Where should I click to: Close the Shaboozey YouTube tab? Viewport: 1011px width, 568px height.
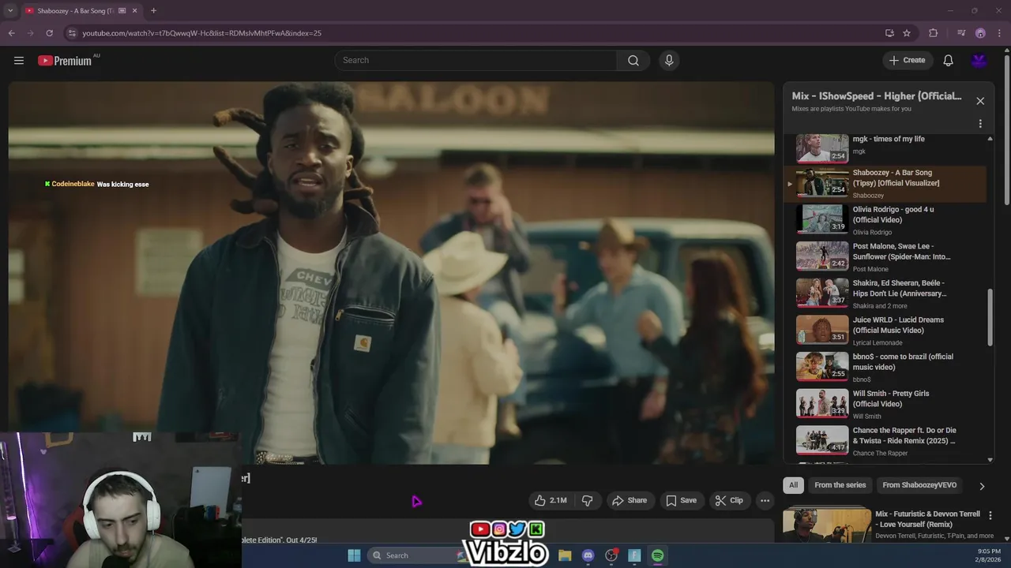point(134,10)
